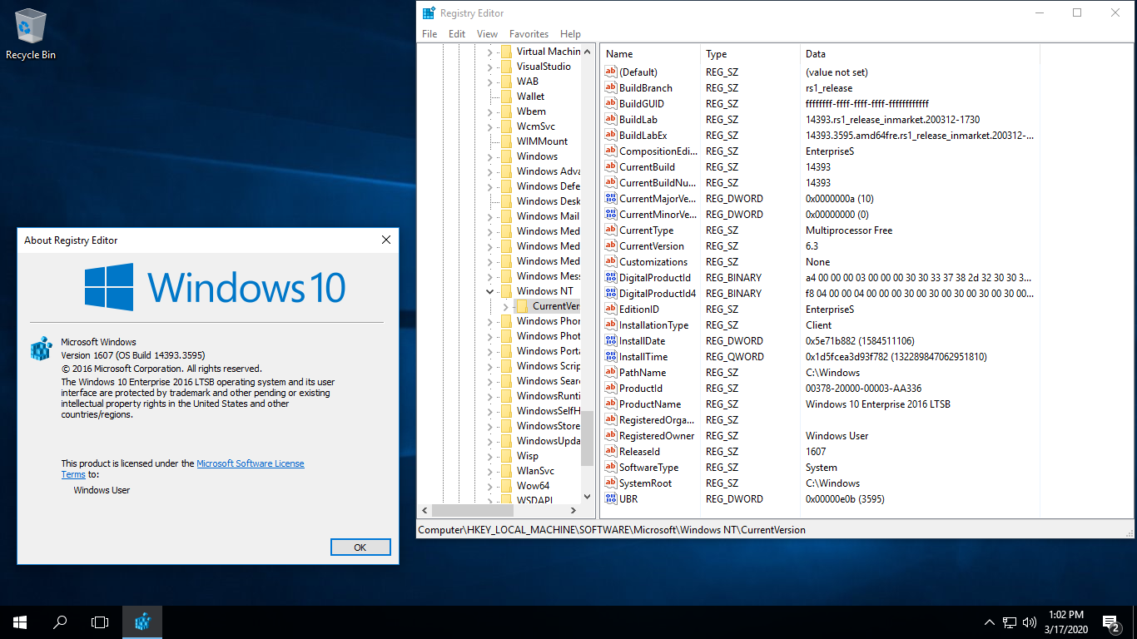Click the (Default) value icon
The height and width of the screenshot is (639, 1137).
(610, 72)
